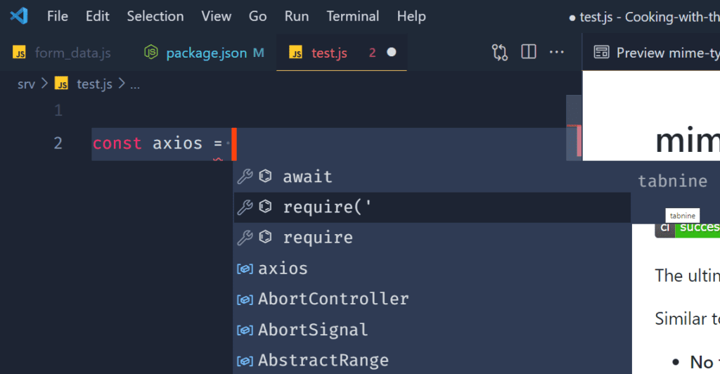
Task: Select the require(' suggestion
Action: tap(432, 207)
